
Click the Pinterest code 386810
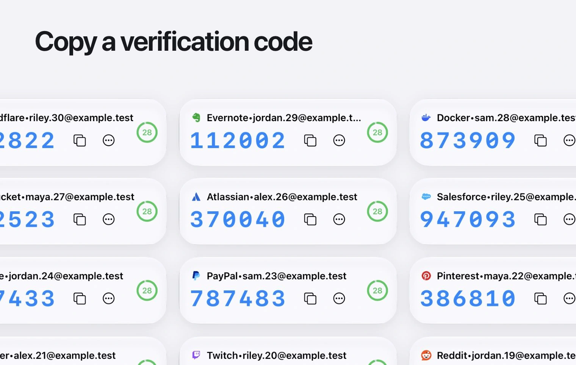pos(468,298)
